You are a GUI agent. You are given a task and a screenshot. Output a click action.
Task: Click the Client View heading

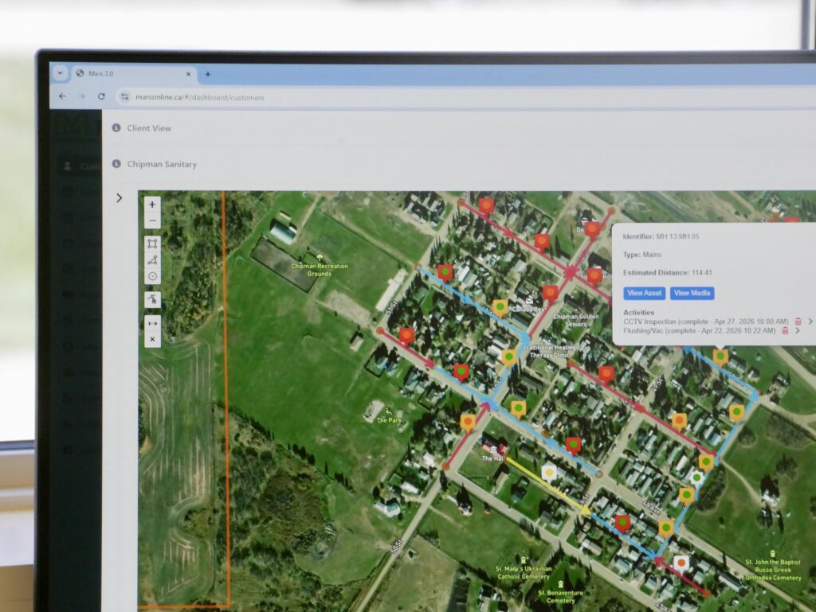[149, 128]
